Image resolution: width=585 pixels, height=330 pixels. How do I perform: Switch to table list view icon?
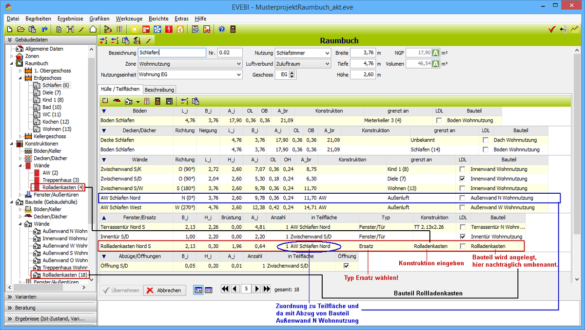click(208, 290)
